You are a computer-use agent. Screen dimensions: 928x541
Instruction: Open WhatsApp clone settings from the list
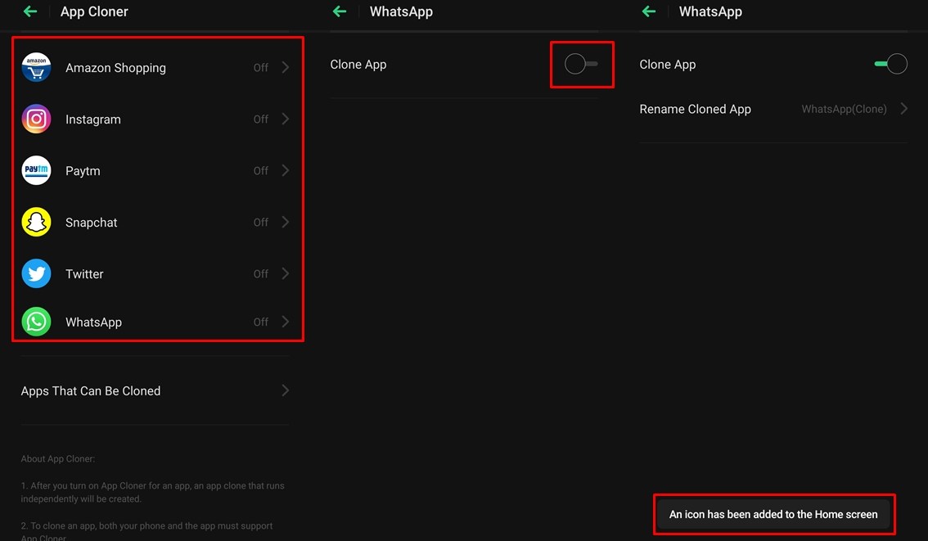pos(155,322)
